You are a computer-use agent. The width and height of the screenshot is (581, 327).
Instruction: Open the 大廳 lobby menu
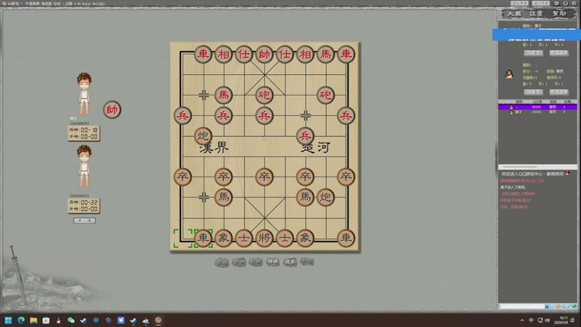pyautogui.click(x=514, y=14)
